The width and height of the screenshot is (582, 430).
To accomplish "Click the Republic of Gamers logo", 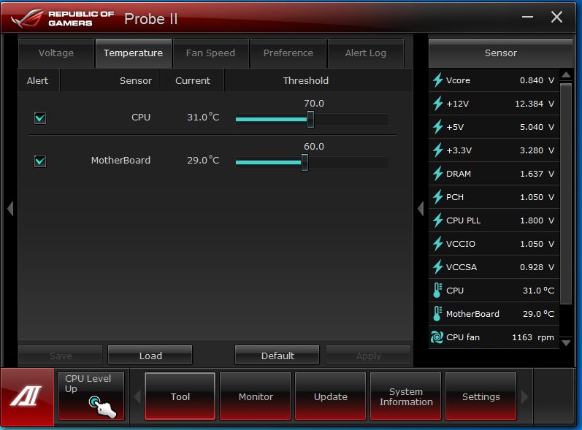I will pyautogui.click(x=63, y=18).
